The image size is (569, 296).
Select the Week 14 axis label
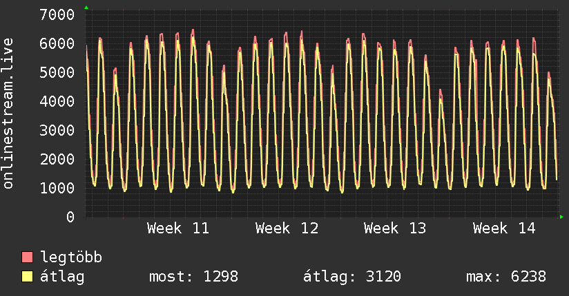(503, 229)
